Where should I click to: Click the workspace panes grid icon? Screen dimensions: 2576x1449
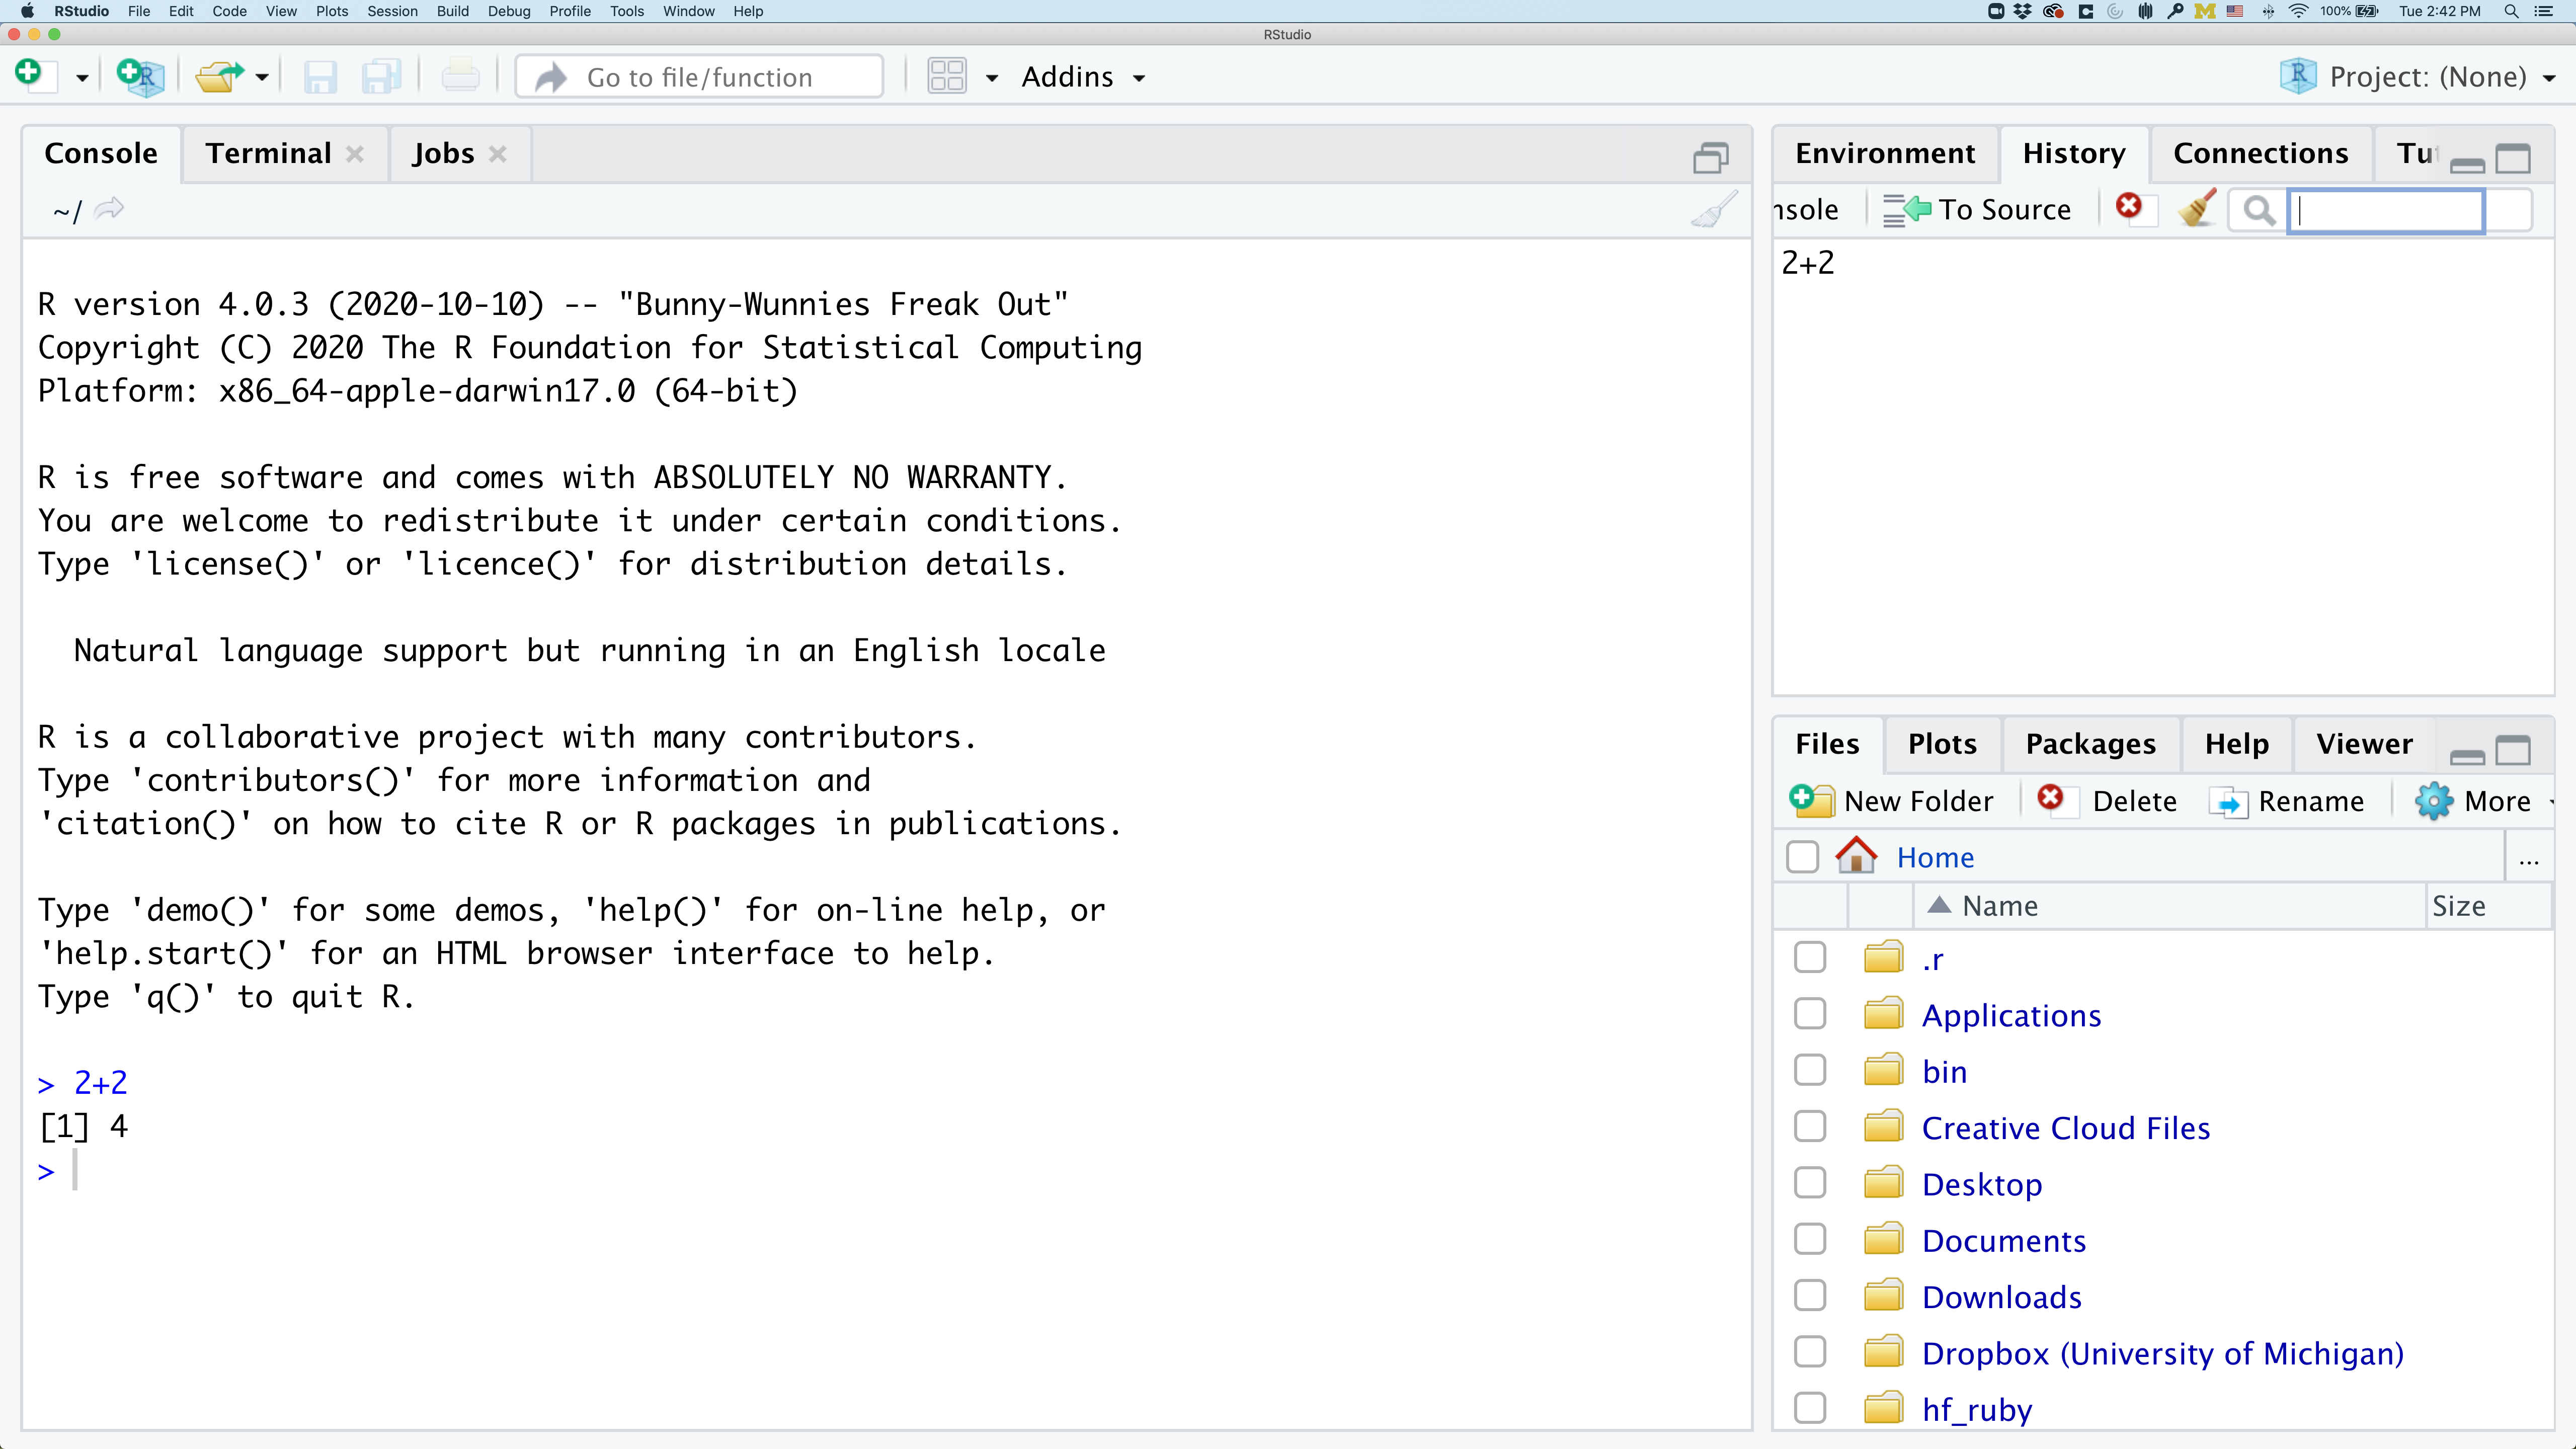click(946, 76)
